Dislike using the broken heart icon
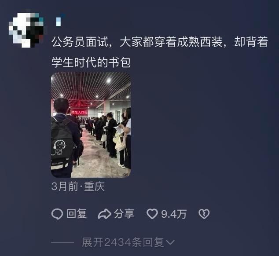 [x=204, y=214]
